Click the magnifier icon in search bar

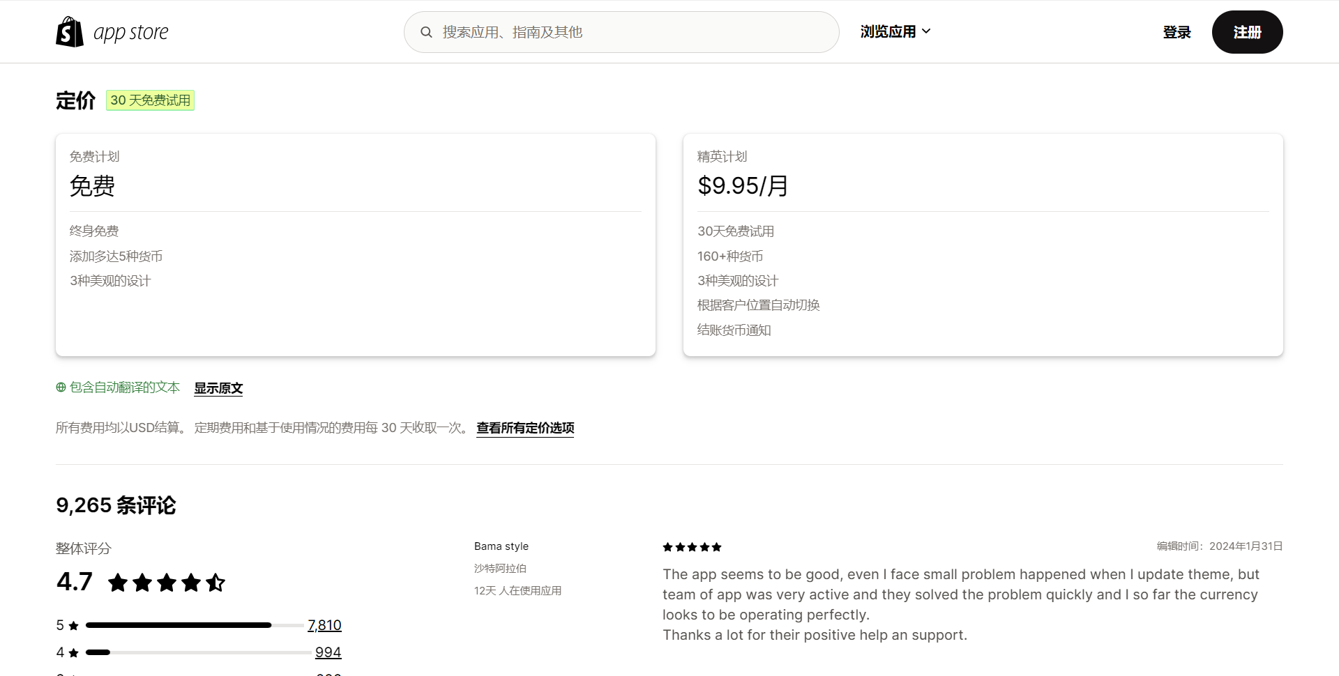click(x=426, y=32)
